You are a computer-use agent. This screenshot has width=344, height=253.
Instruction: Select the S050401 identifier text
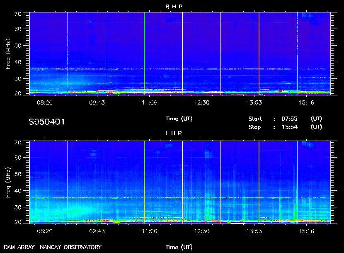[47, 122]
